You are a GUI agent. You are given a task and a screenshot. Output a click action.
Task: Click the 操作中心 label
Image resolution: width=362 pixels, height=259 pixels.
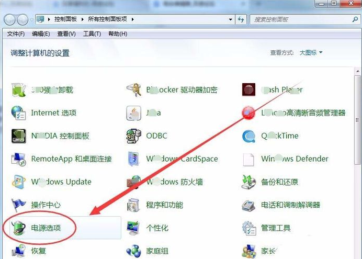point(46,205)
